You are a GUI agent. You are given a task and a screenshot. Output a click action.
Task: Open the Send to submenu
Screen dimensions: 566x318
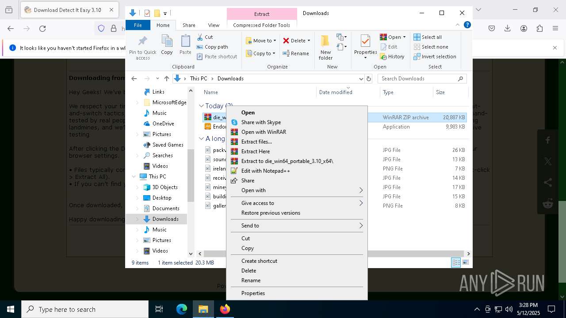297,226
